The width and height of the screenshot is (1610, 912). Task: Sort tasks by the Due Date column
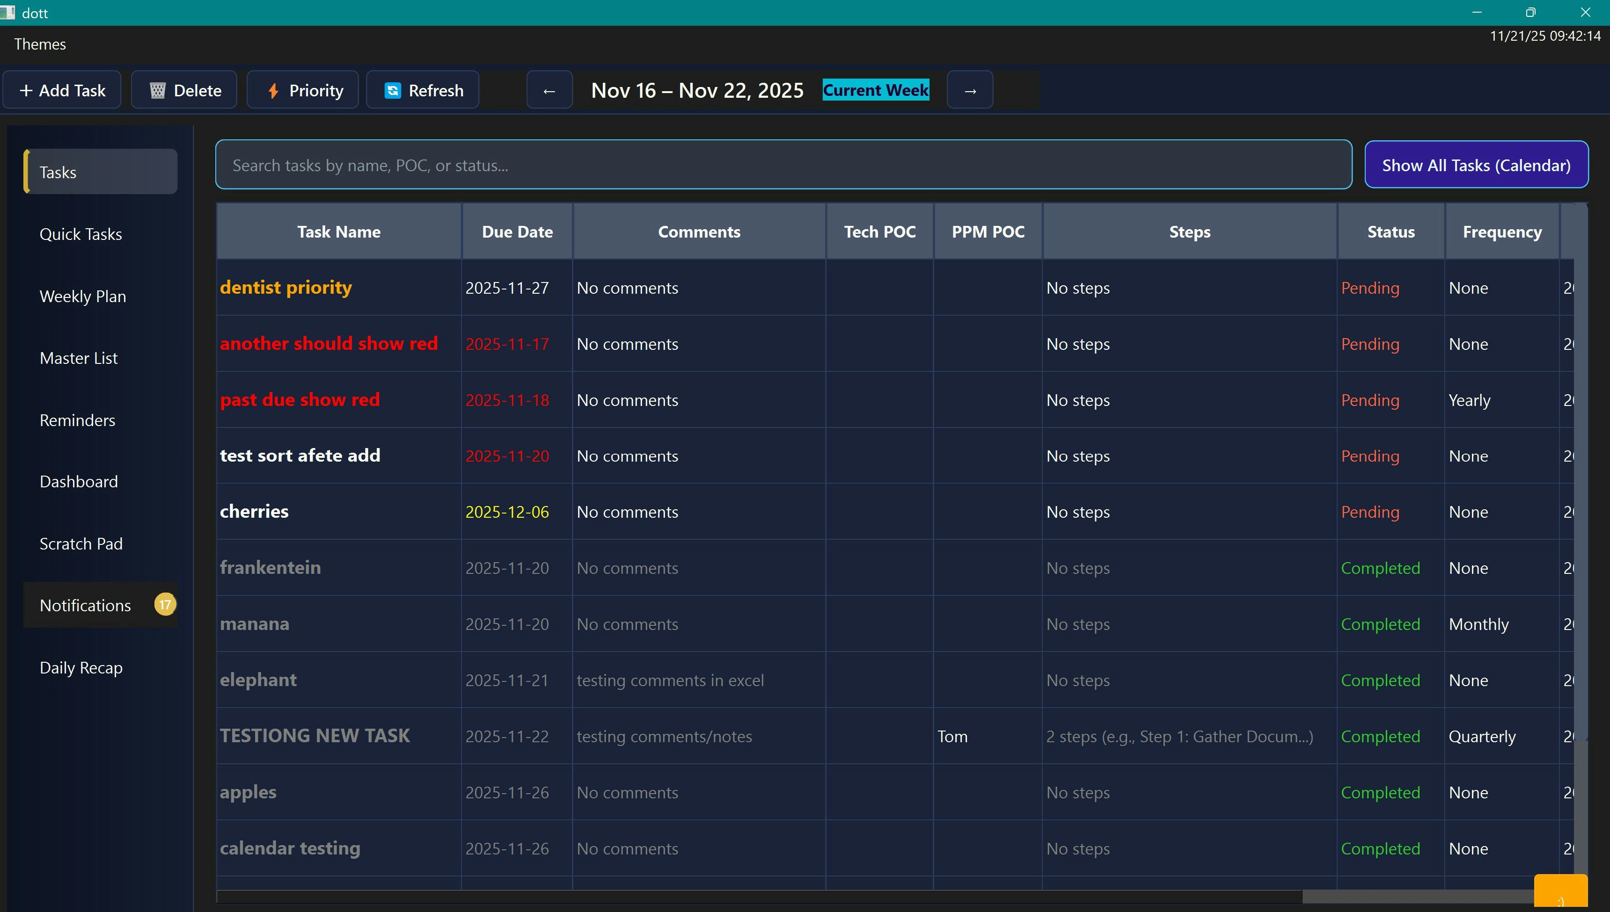(517, 231)
